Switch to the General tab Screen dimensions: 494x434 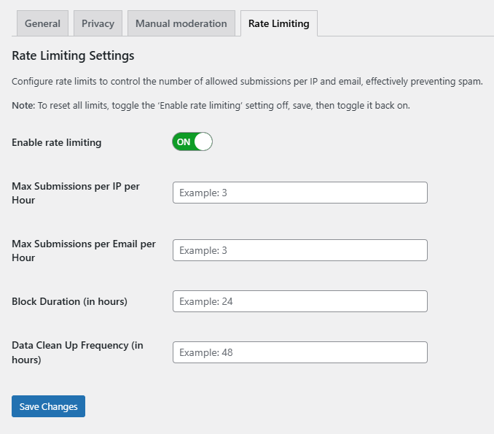tap(42, 23)
